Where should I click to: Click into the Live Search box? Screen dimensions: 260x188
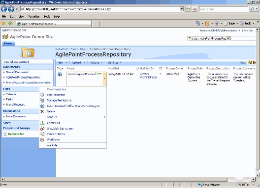click(x=224, y=9)
